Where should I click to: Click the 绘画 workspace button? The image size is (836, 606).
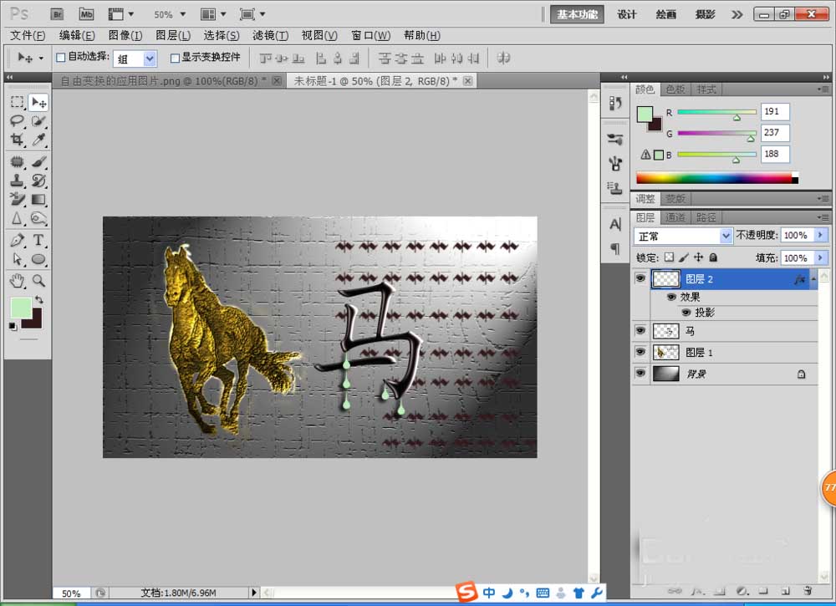665,14
